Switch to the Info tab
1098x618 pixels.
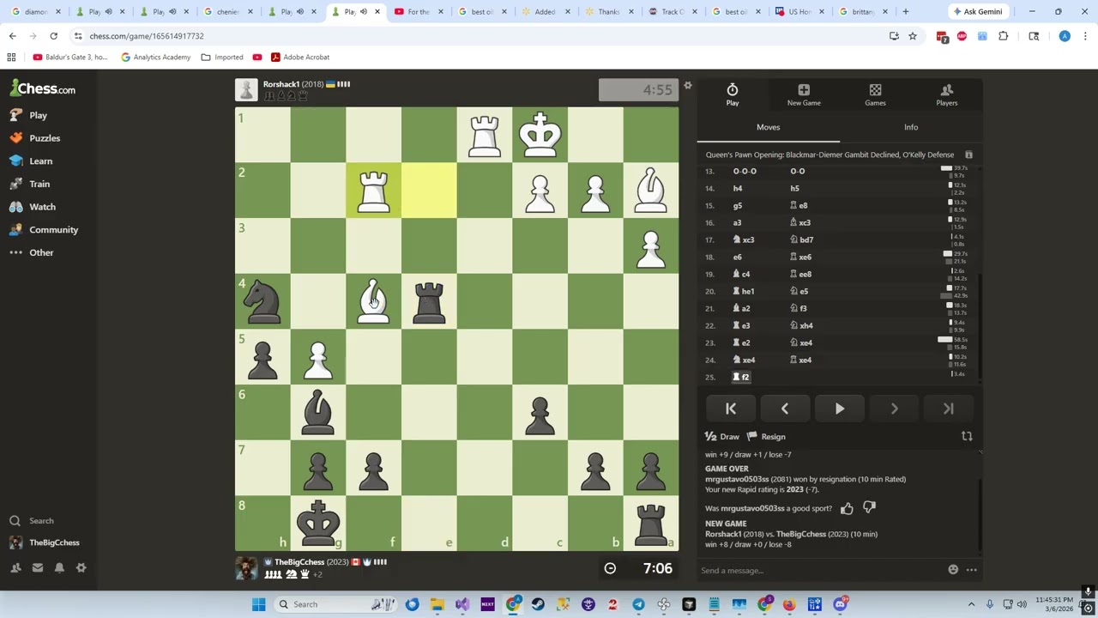tap(911, 127)
